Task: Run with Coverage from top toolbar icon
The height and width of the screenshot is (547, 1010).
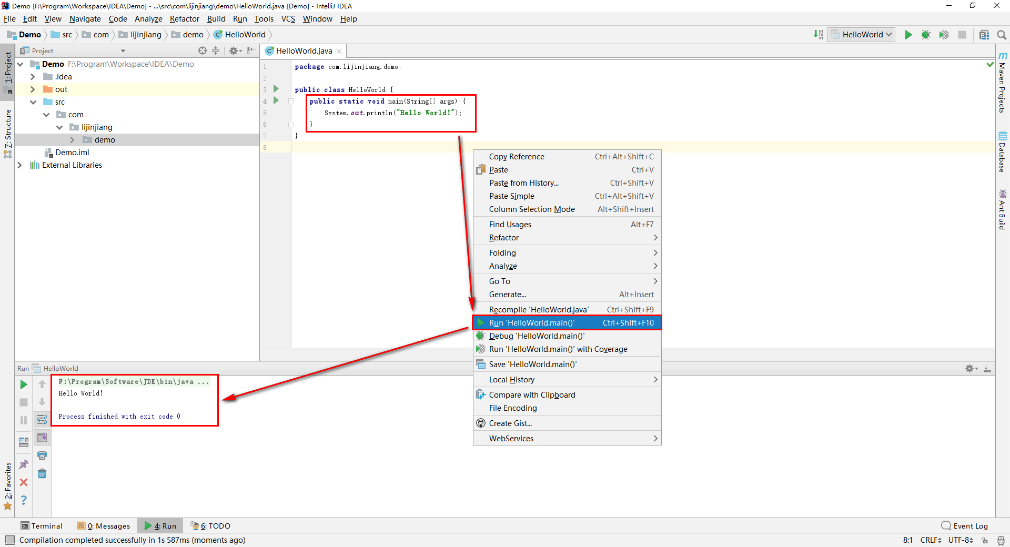Action: tap(944, 35)
